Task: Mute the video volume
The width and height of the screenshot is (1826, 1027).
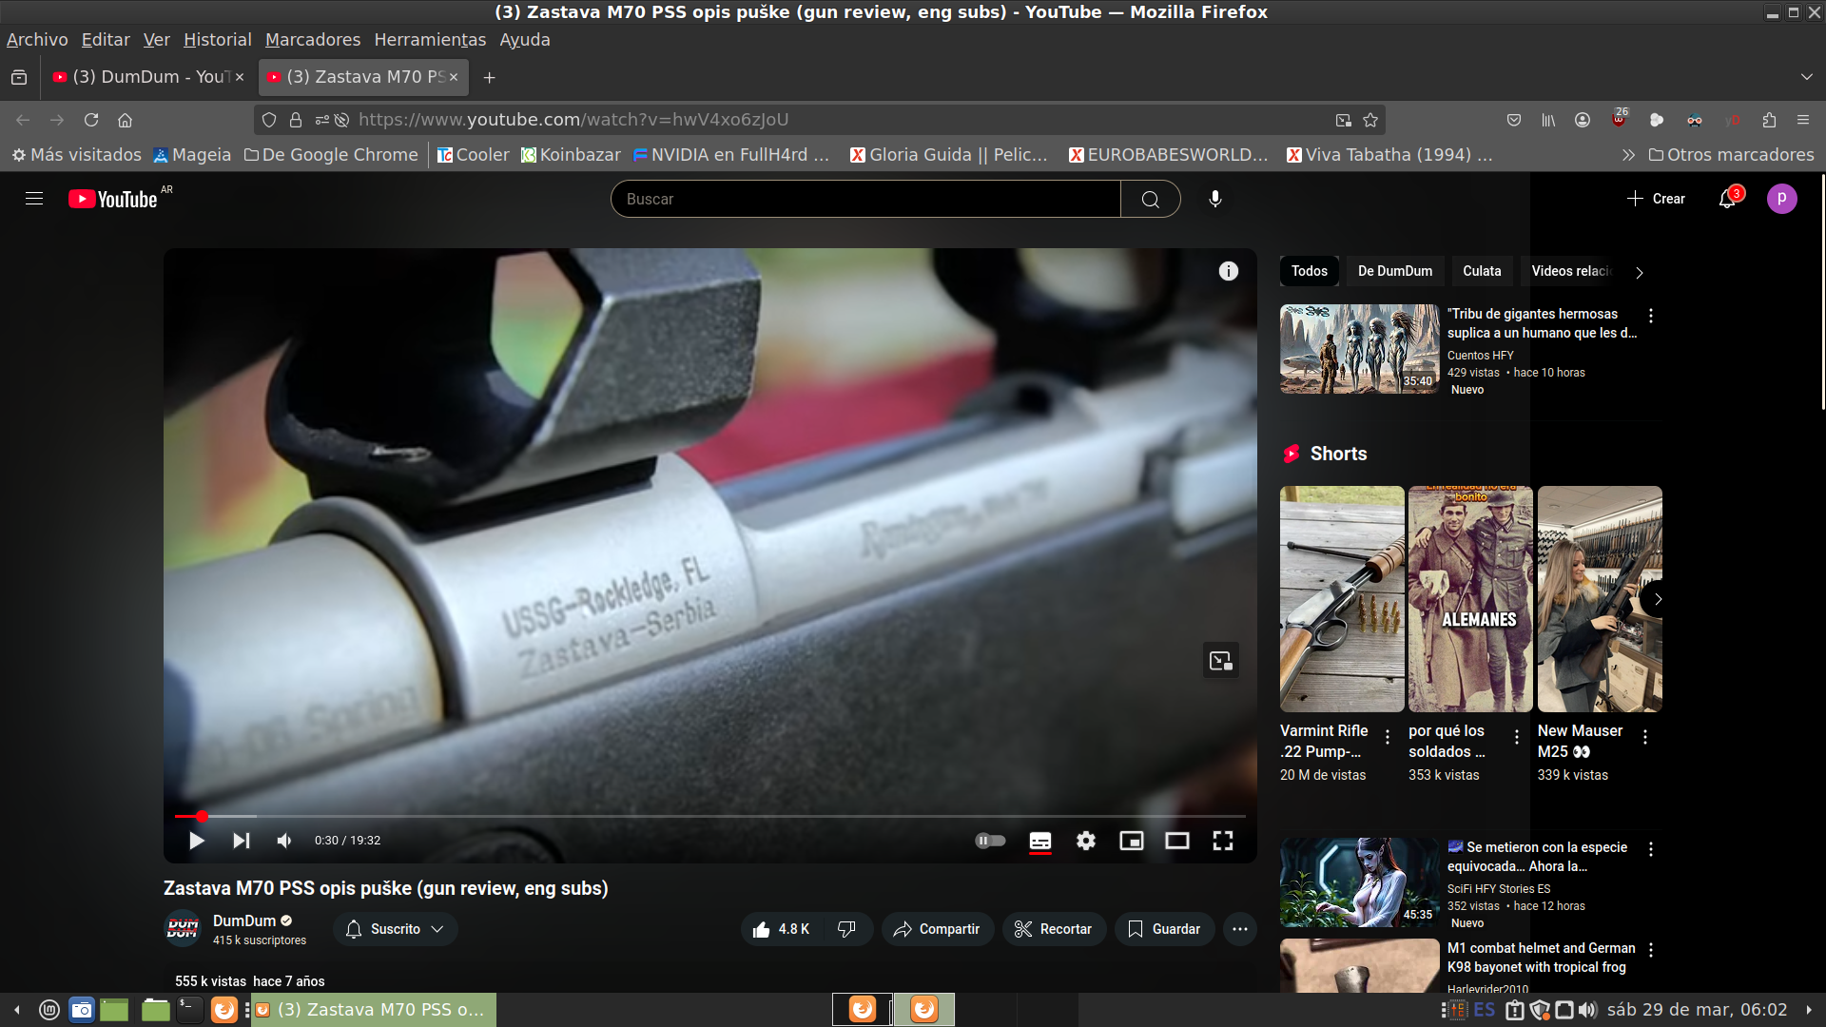Action: (284, 841)
